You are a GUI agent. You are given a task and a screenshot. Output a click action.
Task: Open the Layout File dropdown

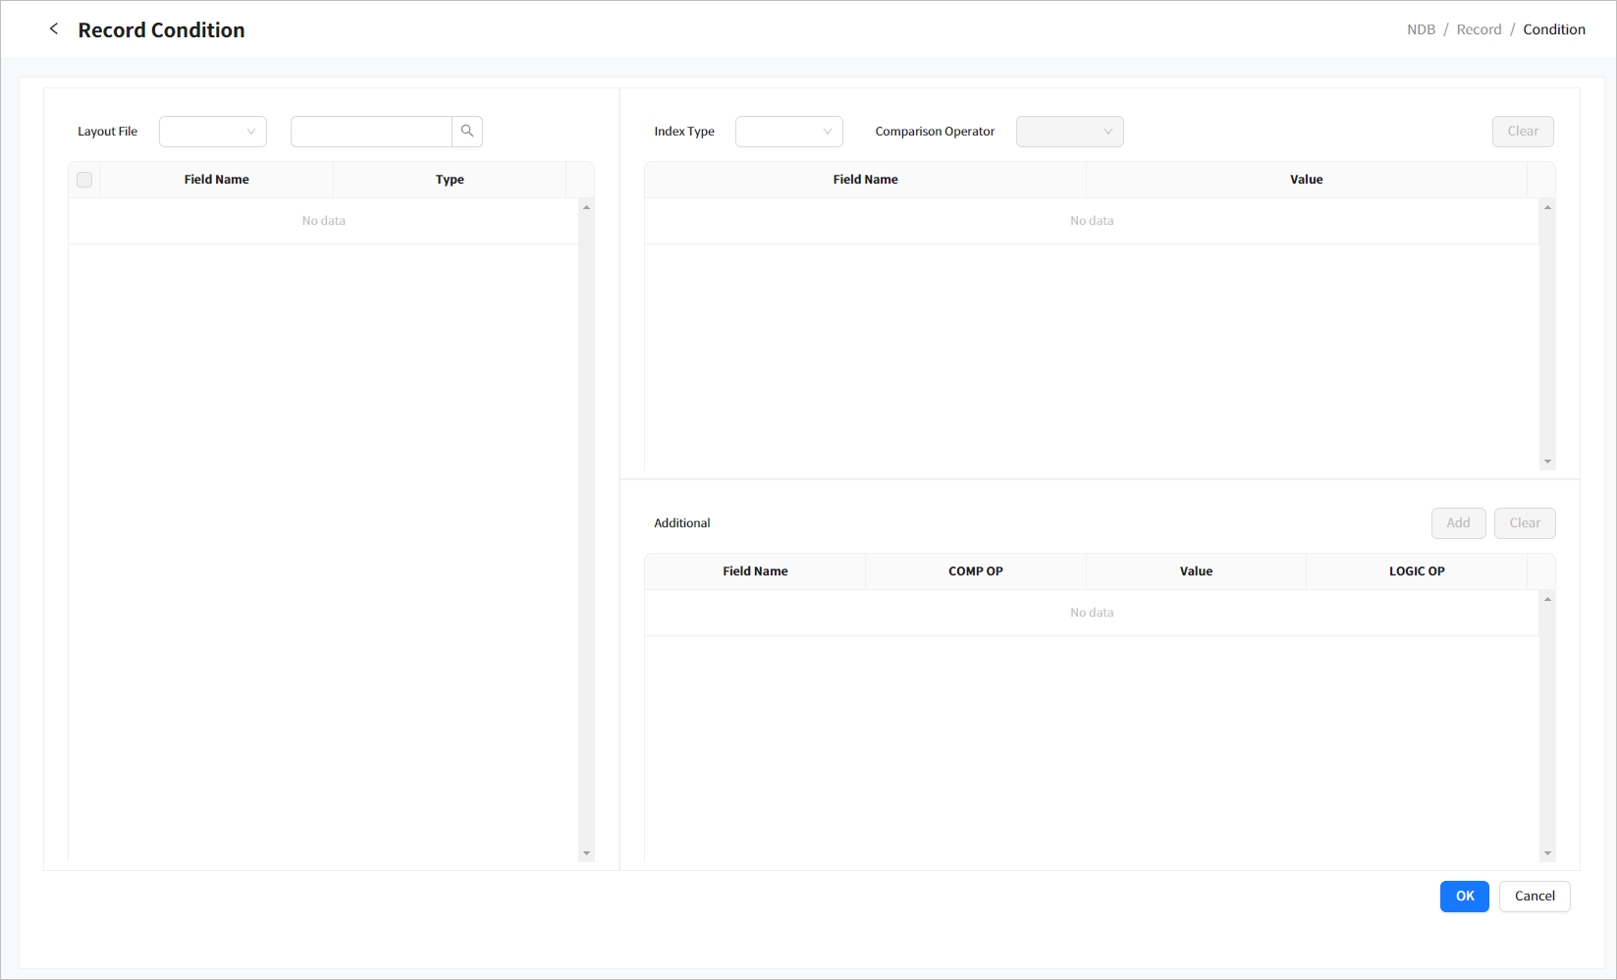click(x=212, y=132)
